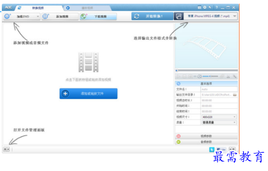Click the volume speaker icon
Viewport: 268px width, 171px height.
click(x=199, y=76)
